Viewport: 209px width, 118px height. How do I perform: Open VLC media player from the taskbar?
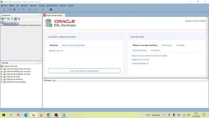tap(41, 115)
